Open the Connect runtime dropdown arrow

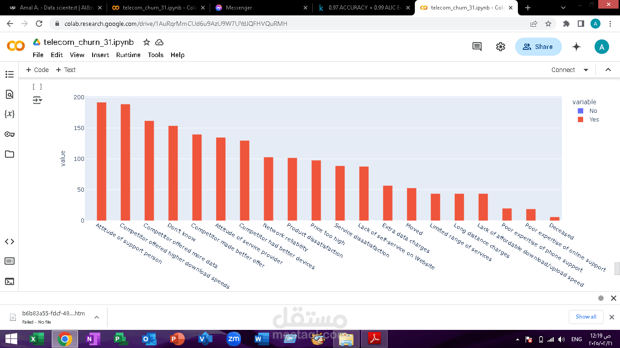[x=586, y=70]
